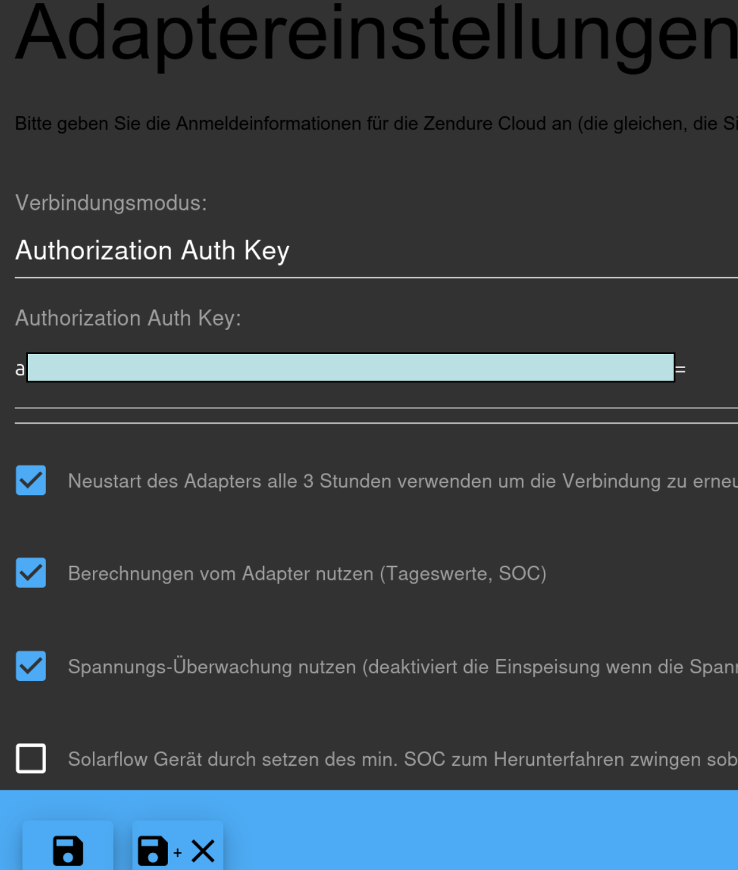Open the Verbindungsmodus dropdown
This screenshot has width=738, height=870.
(x=376, y=251)
